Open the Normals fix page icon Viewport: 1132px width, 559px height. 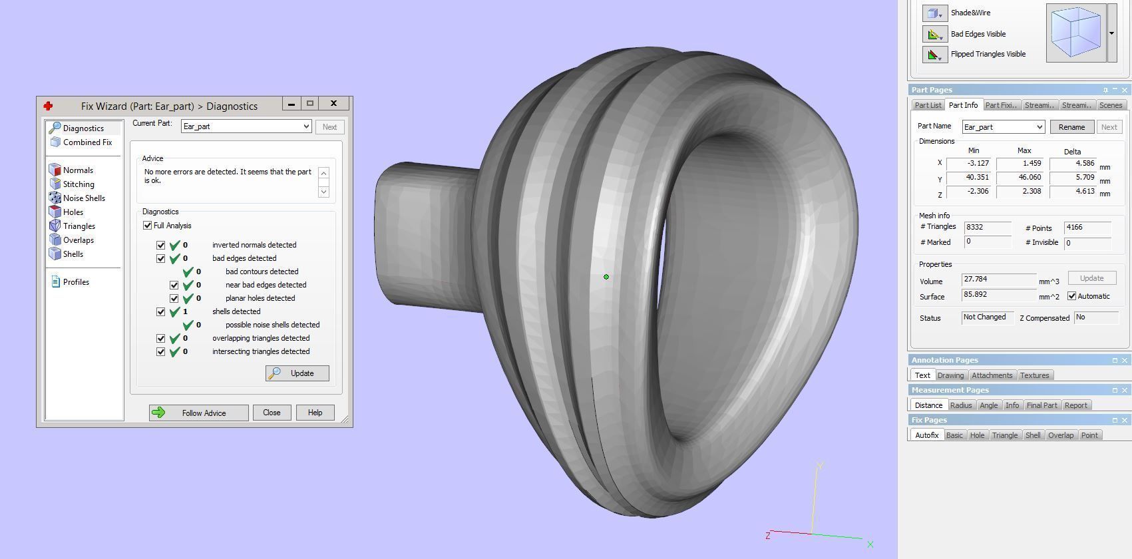55,170
